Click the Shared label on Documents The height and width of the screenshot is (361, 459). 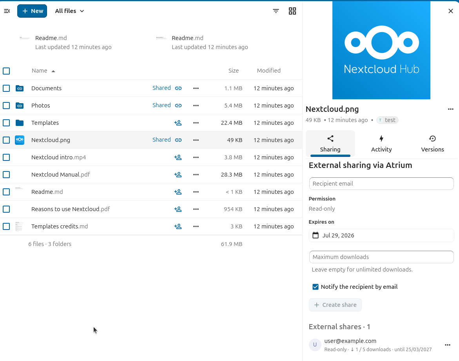161,88
